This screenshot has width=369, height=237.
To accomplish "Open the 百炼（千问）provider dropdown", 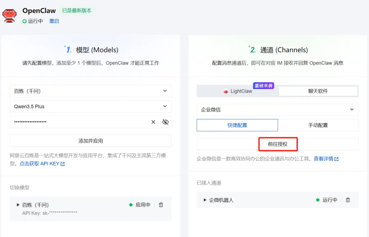I will tap(91, 91).
